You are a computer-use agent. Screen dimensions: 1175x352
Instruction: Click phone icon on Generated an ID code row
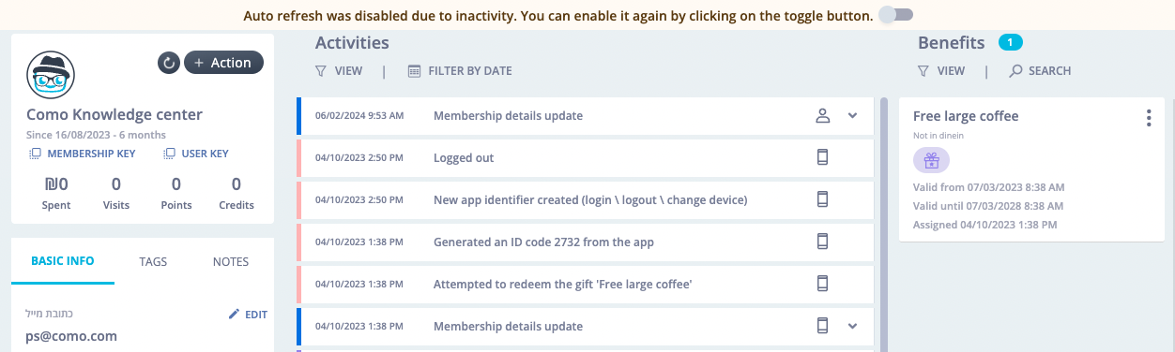tap(823, 242)
